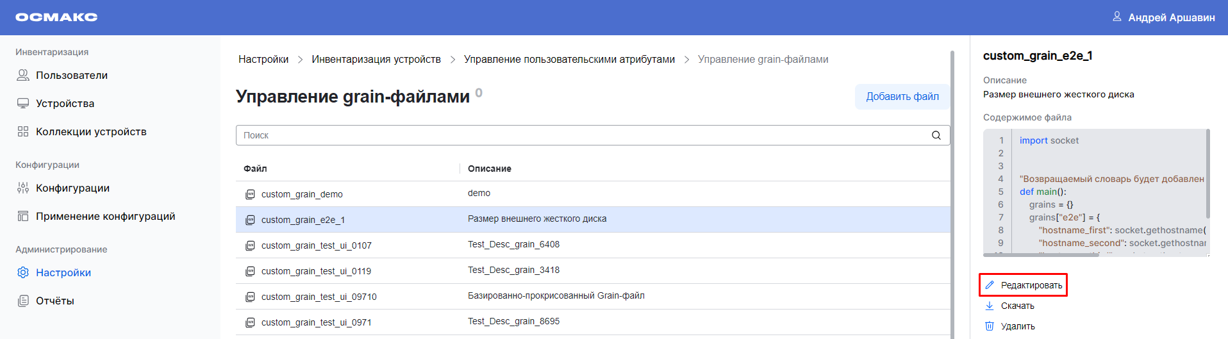Screen dimensions: 1228x339
Task: Click the search magnifier icon
Action: [936, 135]
